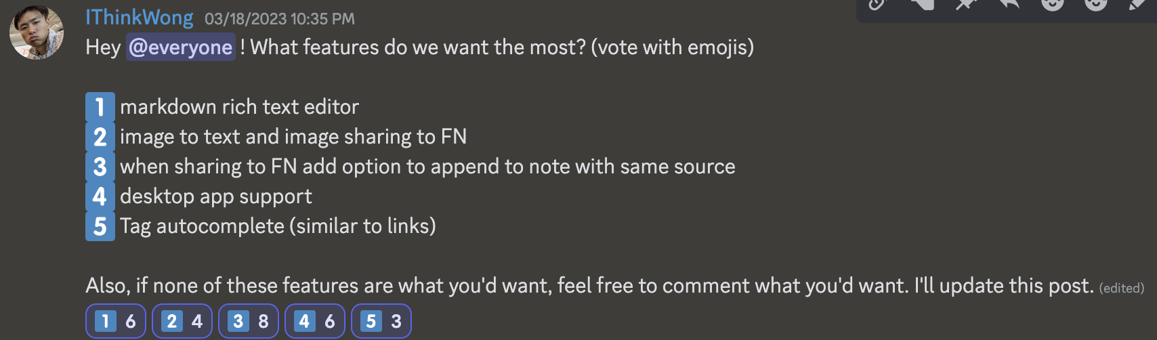Image resolution: width=1157 pixels, height=340 pixels.
Task: Click the tag-shaped icon beside the pin
Action: click(921, 4)
